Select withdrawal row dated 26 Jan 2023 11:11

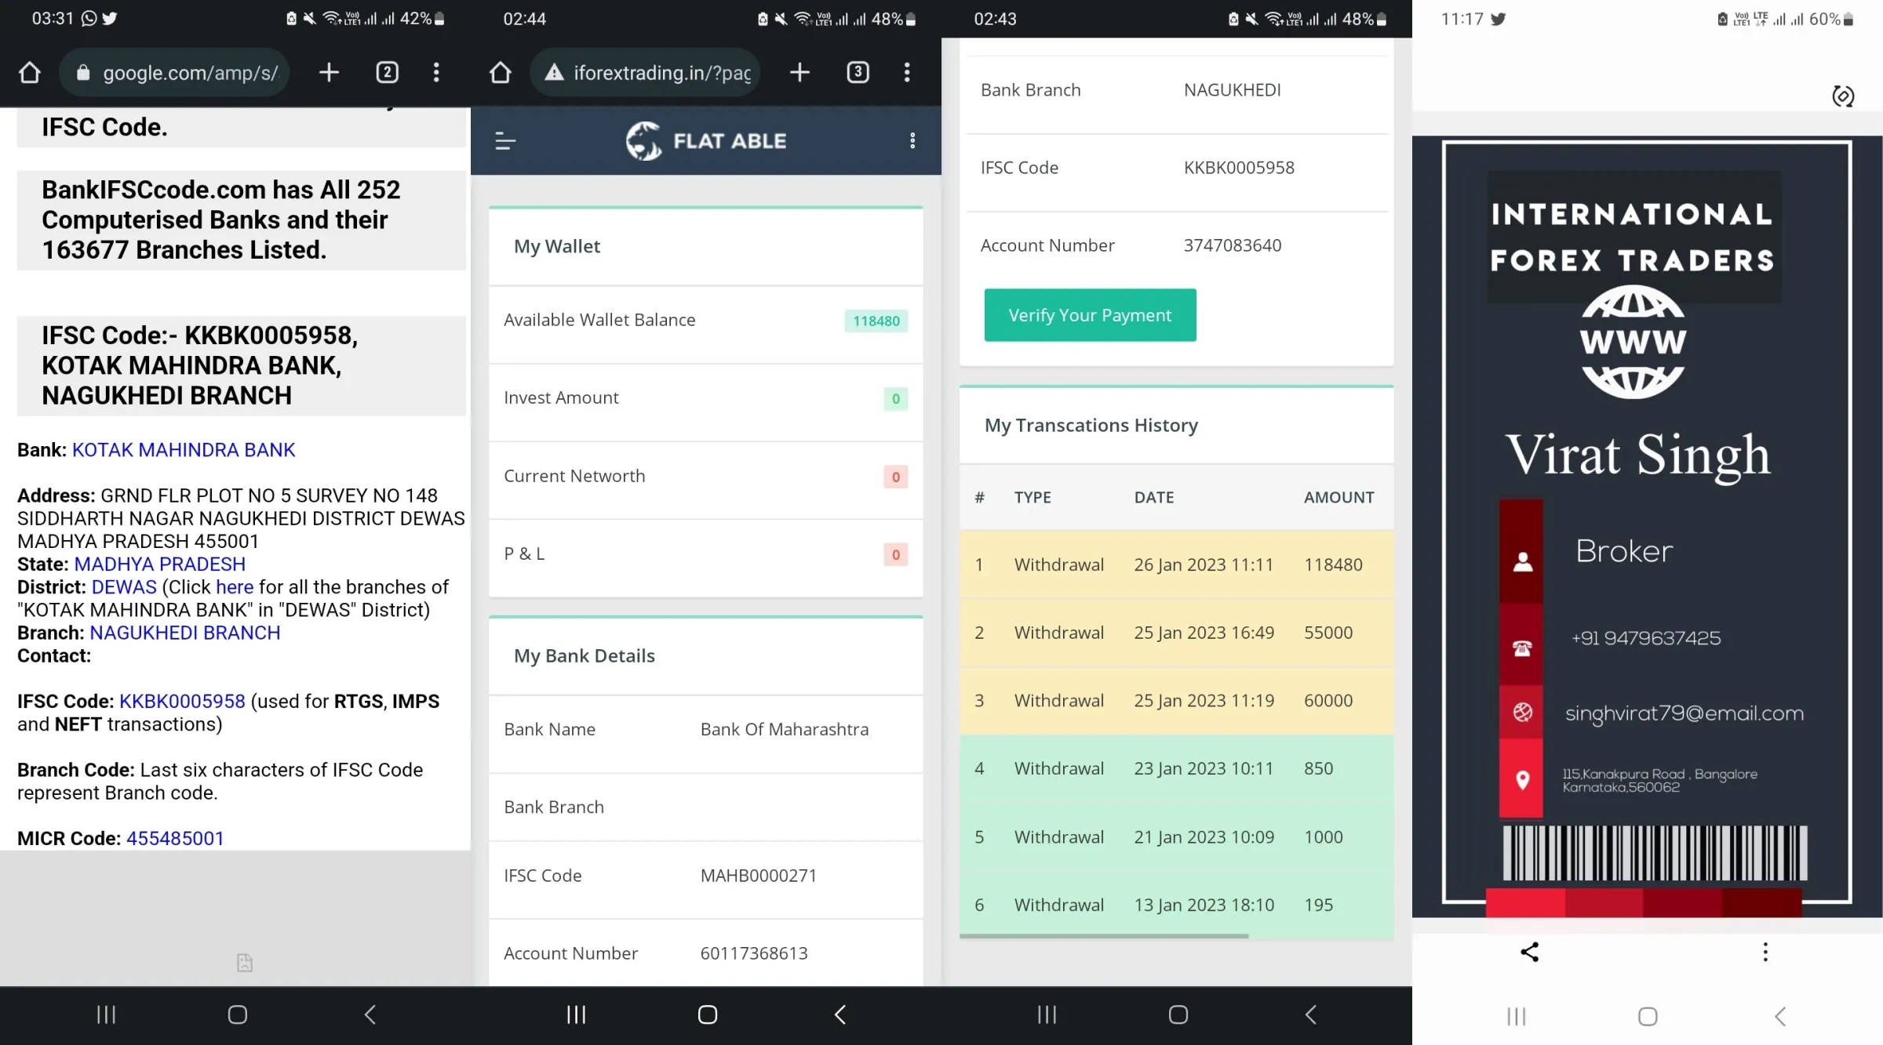click(x=1176, y=564)
